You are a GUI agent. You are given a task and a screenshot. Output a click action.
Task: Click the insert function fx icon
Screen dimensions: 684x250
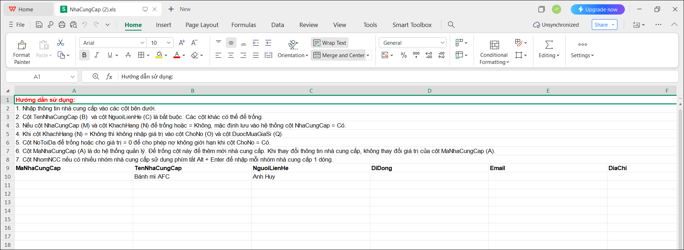tap(109, 76)
